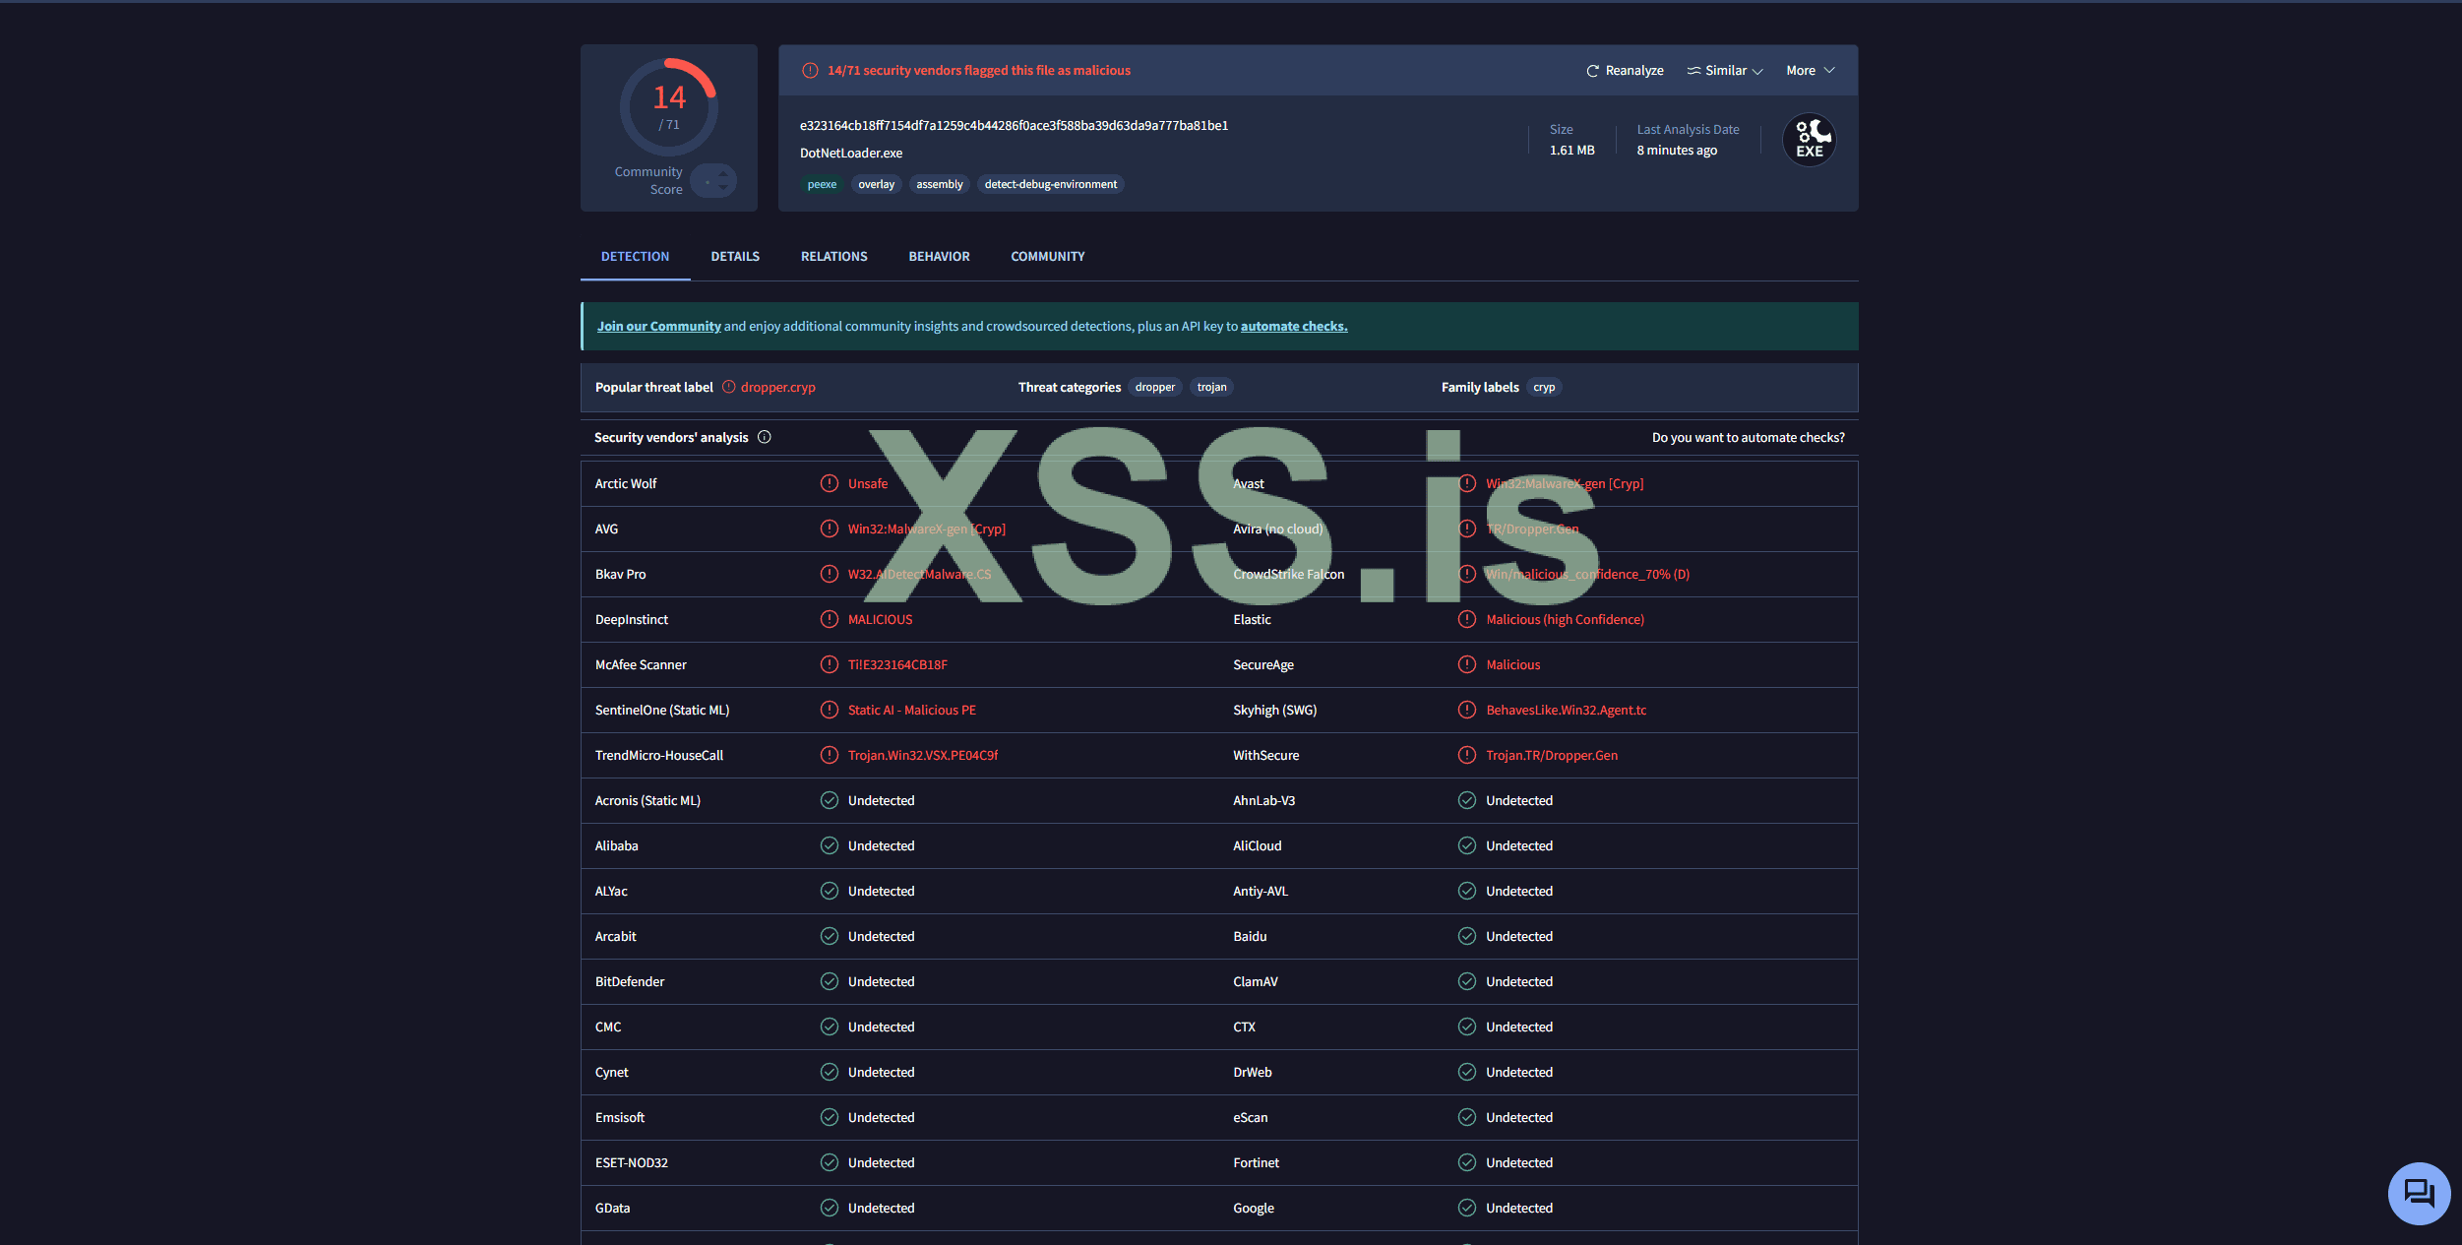Screen dimensions: 2462x1245
Task: Click the checkmark icon in the Alibaba row
Action: coord(830,845)
